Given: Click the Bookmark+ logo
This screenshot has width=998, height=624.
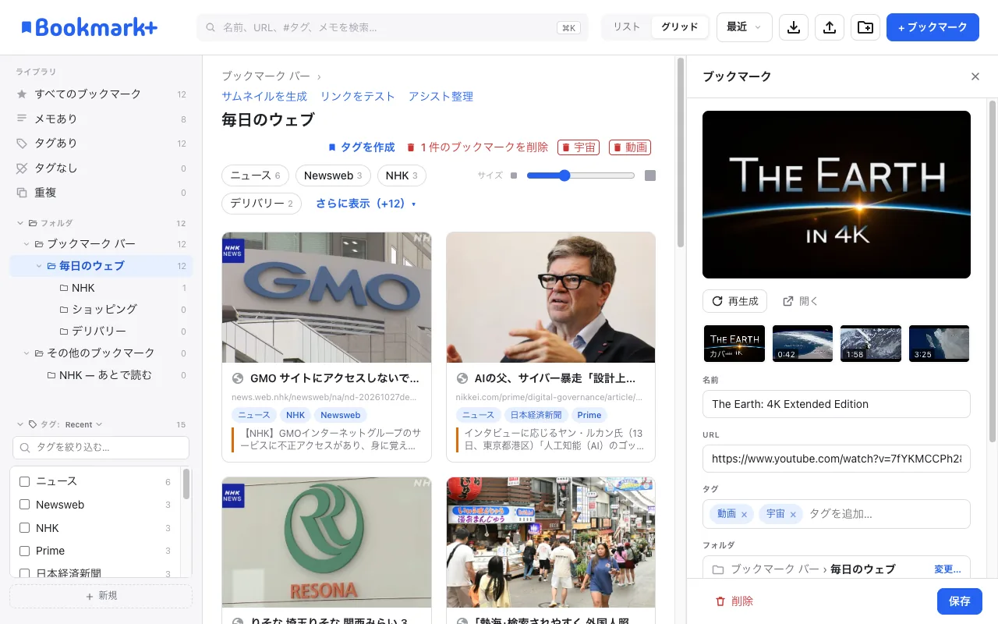Looking at the screenshot, I should tap(89, 27).
